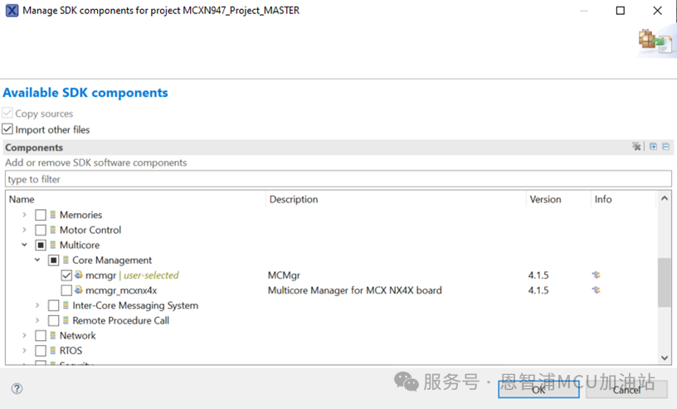Toggle the Core Management checkbox
Screen dimensions: 677x409
54,260
